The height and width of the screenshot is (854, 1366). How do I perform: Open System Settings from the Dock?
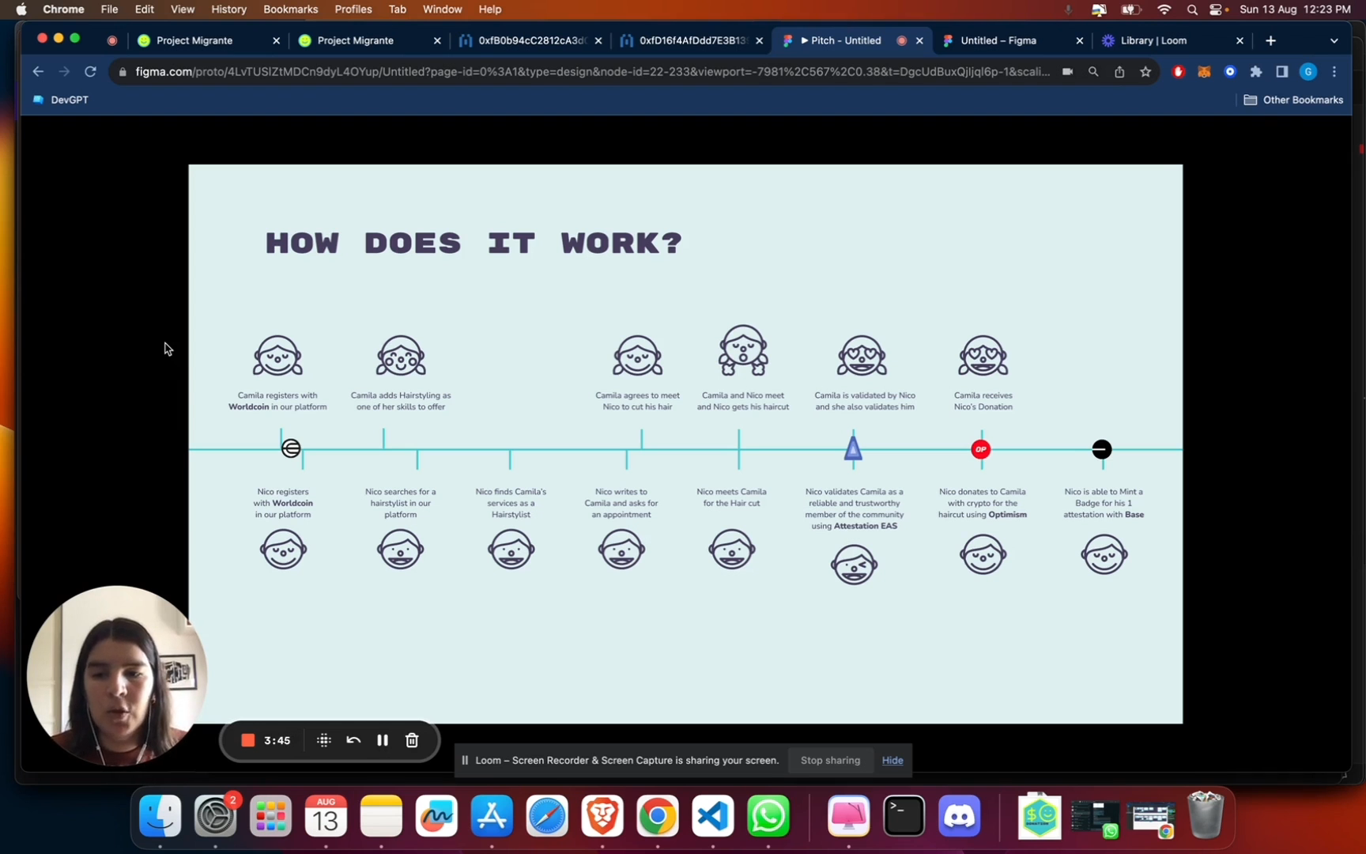coord(216,816)
